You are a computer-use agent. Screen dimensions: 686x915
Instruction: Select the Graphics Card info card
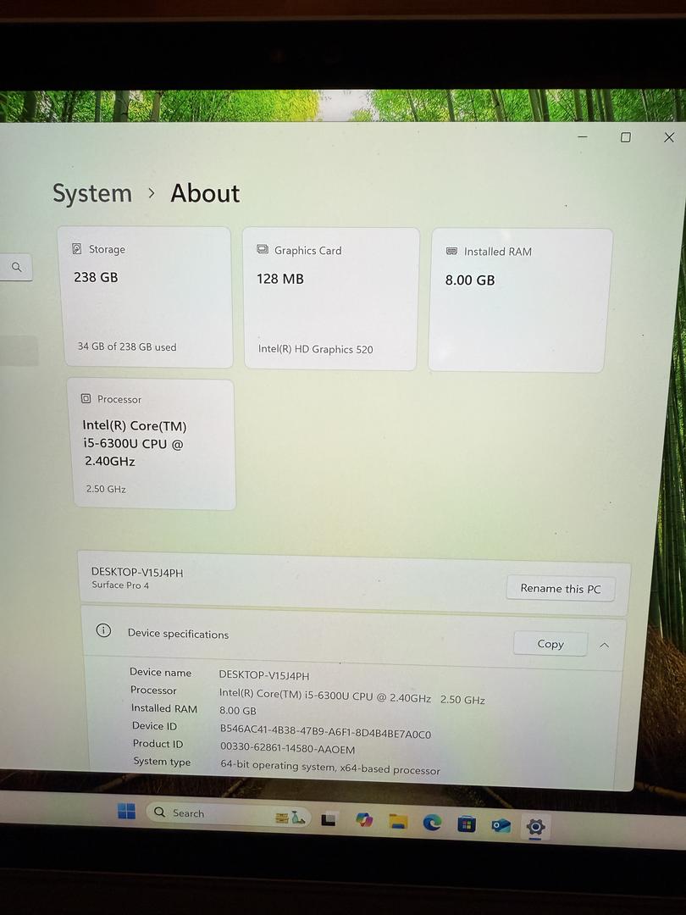pos(331,298)
